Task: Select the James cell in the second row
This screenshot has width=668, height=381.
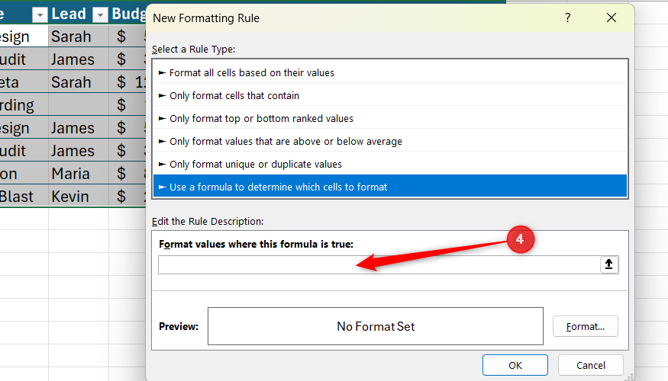Action: (79, 59)
